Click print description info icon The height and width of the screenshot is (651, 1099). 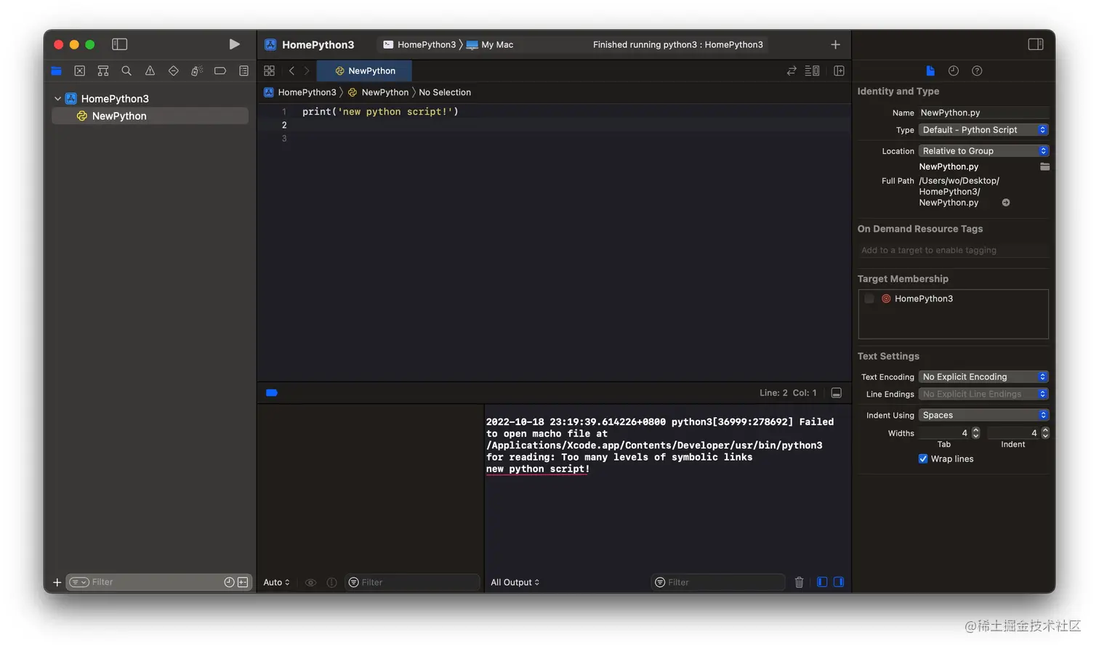tap(331, 582)
